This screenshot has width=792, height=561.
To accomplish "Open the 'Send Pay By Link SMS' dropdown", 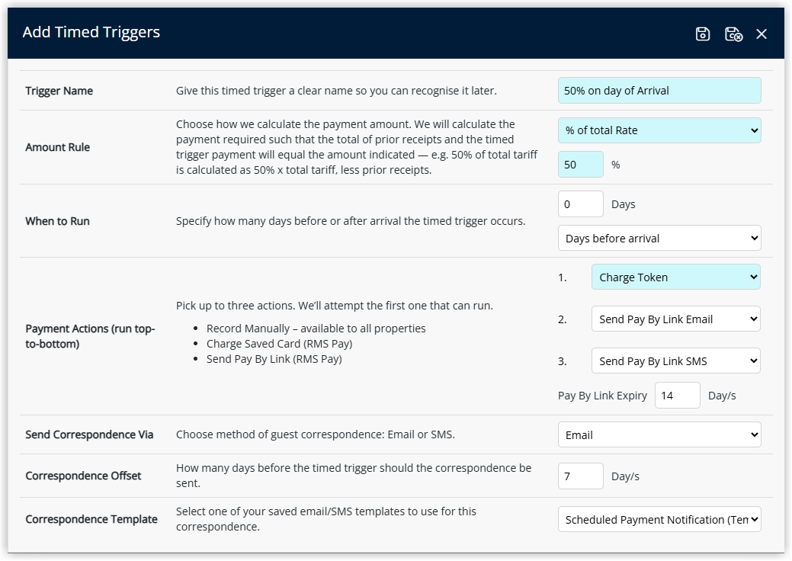I will 676,361.
